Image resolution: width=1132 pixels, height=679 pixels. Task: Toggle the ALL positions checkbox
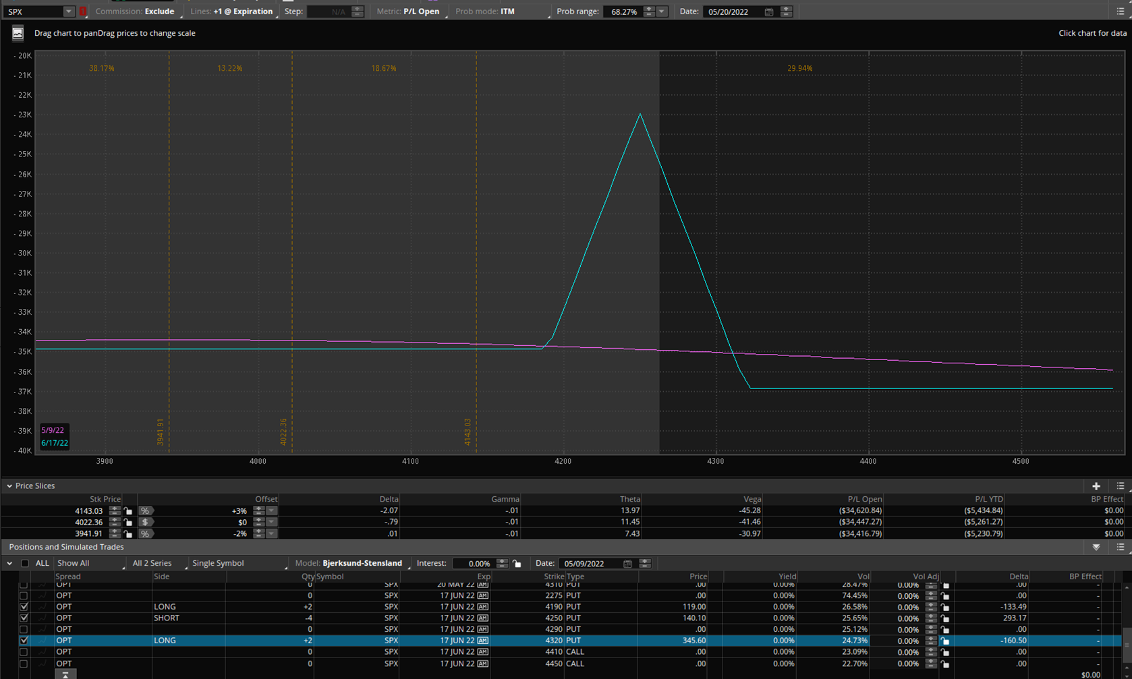[25, 564]
